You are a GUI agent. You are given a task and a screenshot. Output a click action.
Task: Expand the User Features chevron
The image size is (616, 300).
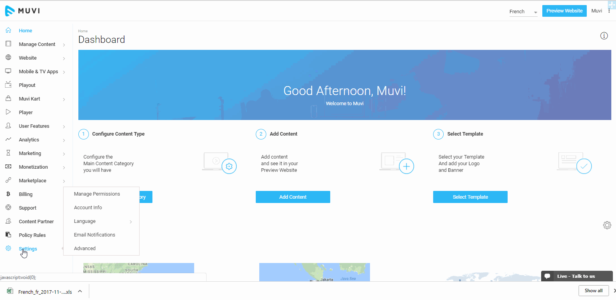point(64,127)
